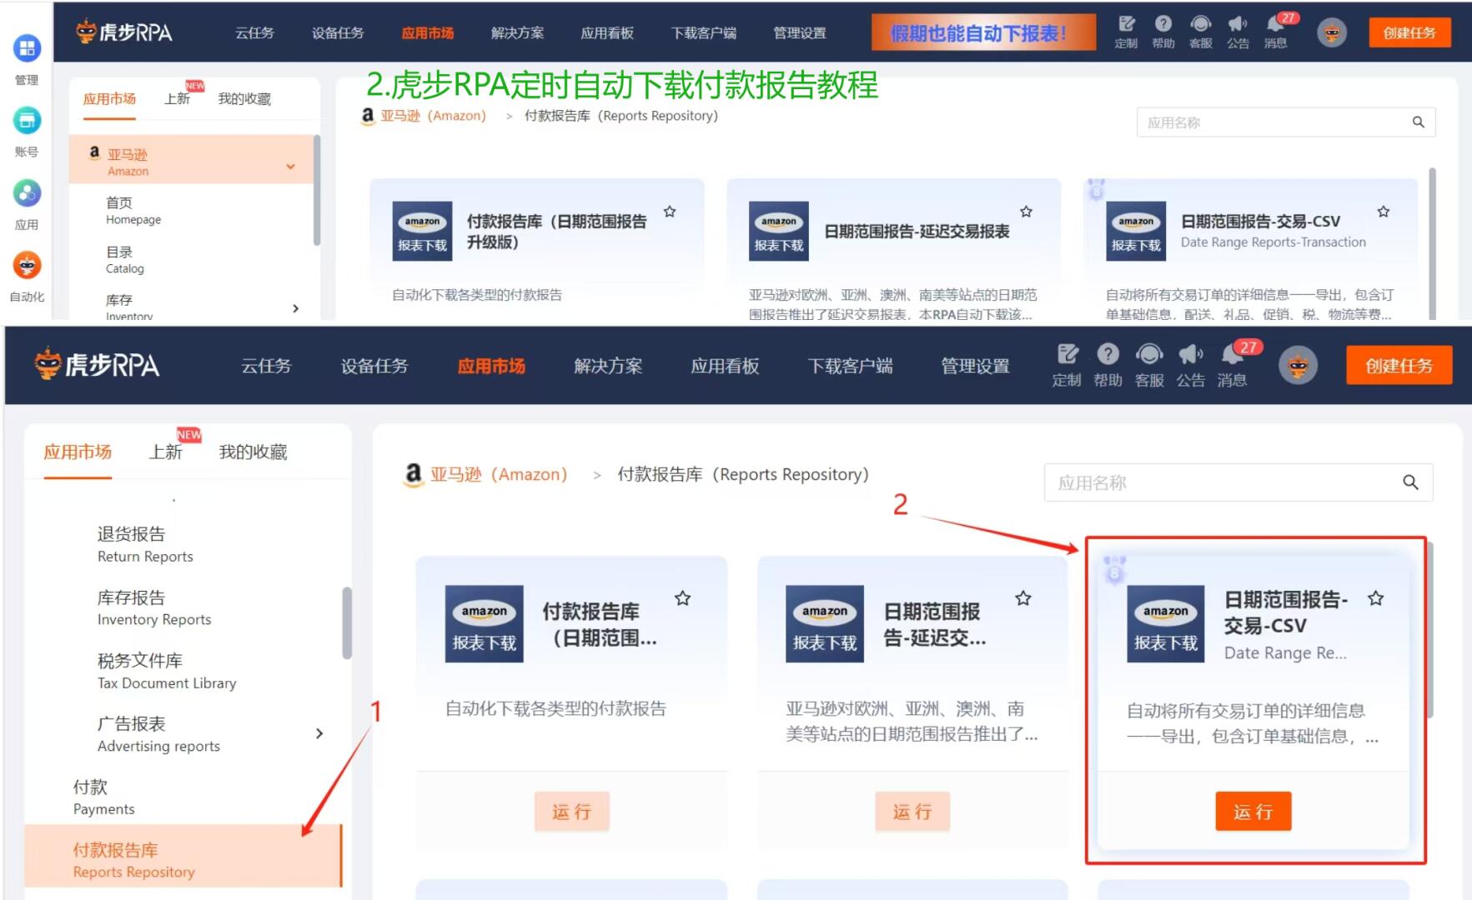Switch to 上新 tab in lower screenshot
This screenshot has width=1472, height=900.
tap(165, 452)
